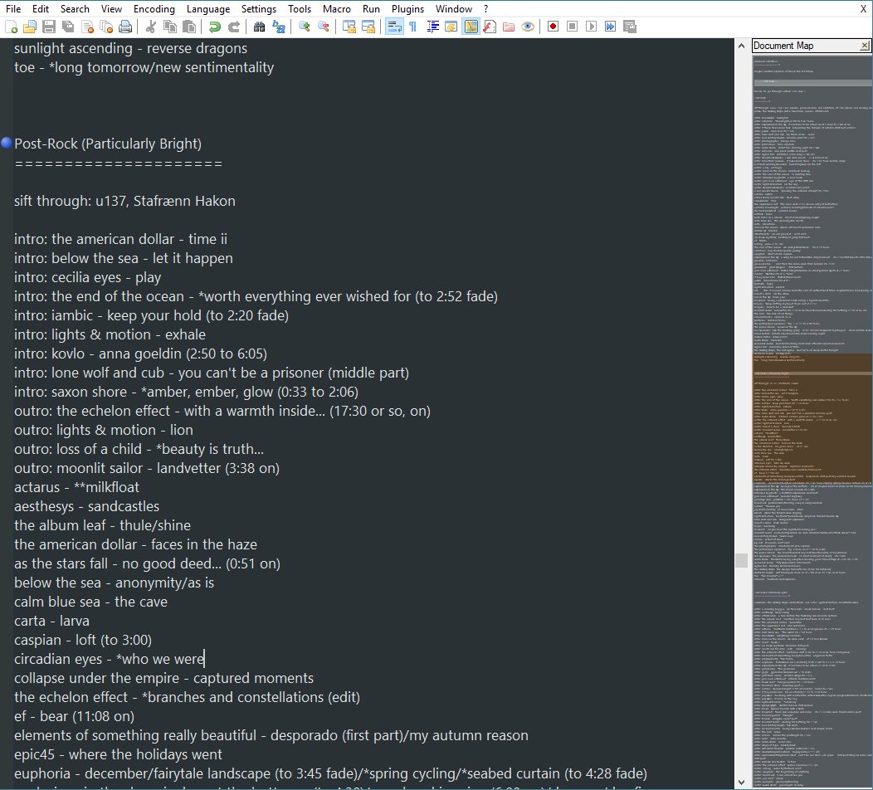Screen dimensions: 873x790
Task: Click line 'sift through: u137, Stafrænn Hakon'
Action: (x=124, y=201)
